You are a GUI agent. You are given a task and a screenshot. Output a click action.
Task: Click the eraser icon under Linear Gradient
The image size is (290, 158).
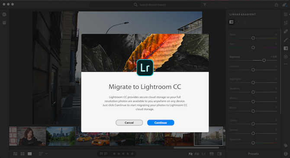(245, 22)
